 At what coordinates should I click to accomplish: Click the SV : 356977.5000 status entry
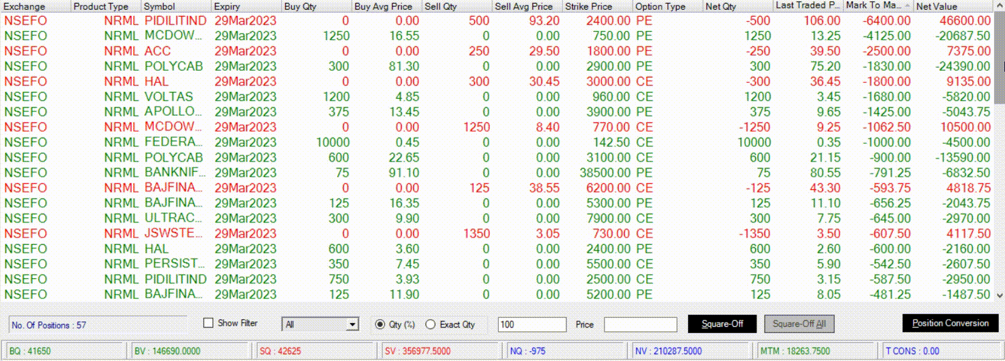point(418,351)
